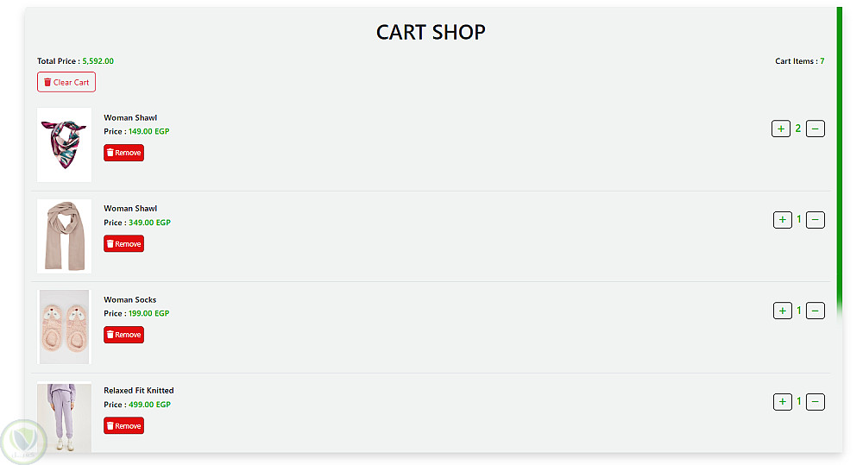863x465 pixels.
Task: Decrease Relaxed Fit Knitted quantity
Action: pos(816,401)
